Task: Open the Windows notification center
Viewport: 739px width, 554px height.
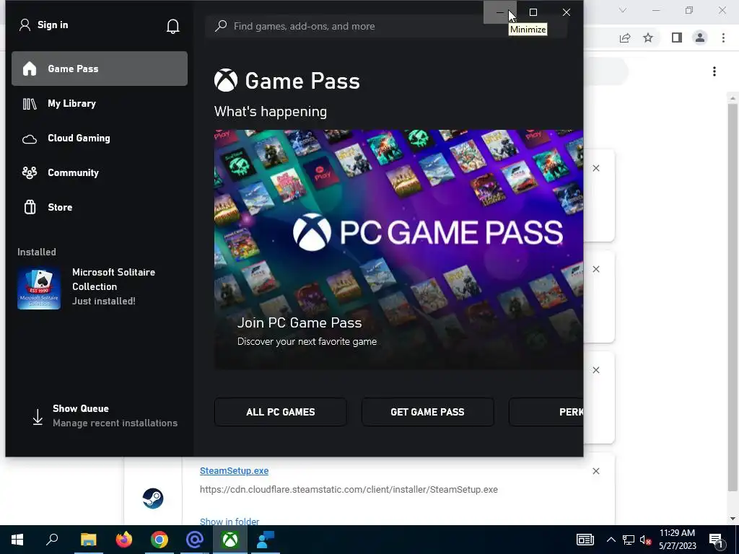Action: click(716, 540)
